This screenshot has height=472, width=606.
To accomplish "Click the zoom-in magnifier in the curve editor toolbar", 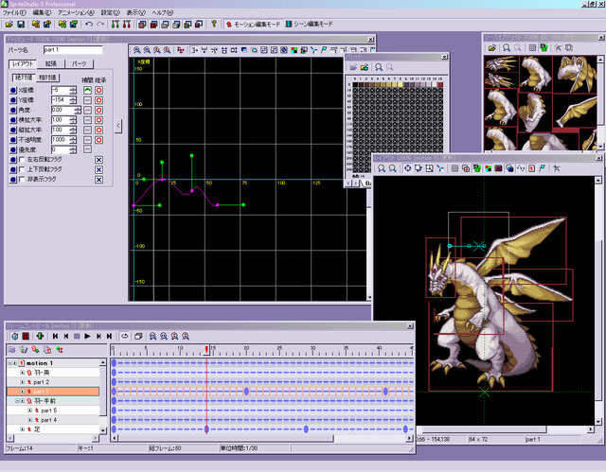I will [137, 49].
